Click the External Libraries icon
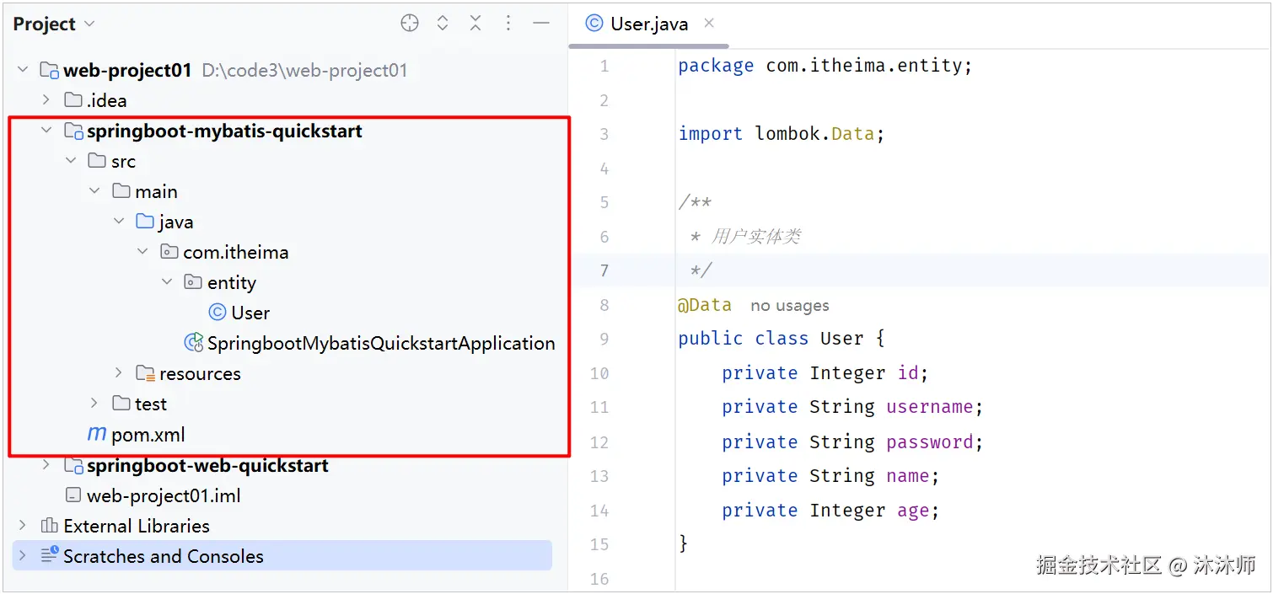The height and width of the screenshot is (594, 1273). point(50,526)
